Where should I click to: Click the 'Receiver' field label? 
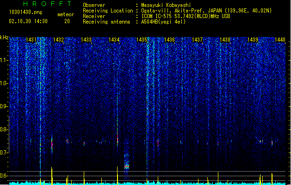[x=94, y=16]
